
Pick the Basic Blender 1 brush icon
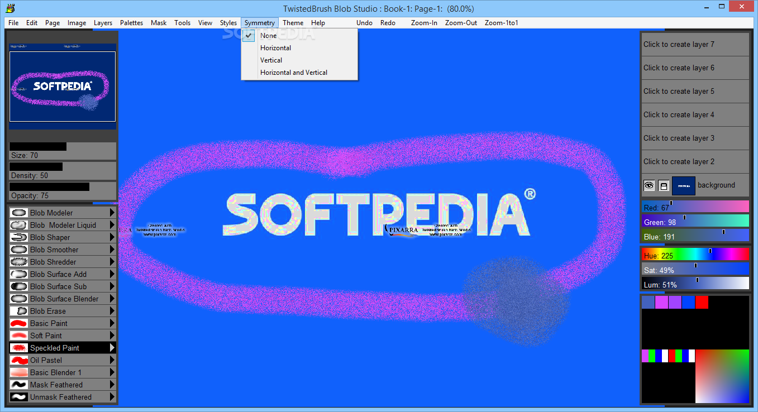pos(20,372)
